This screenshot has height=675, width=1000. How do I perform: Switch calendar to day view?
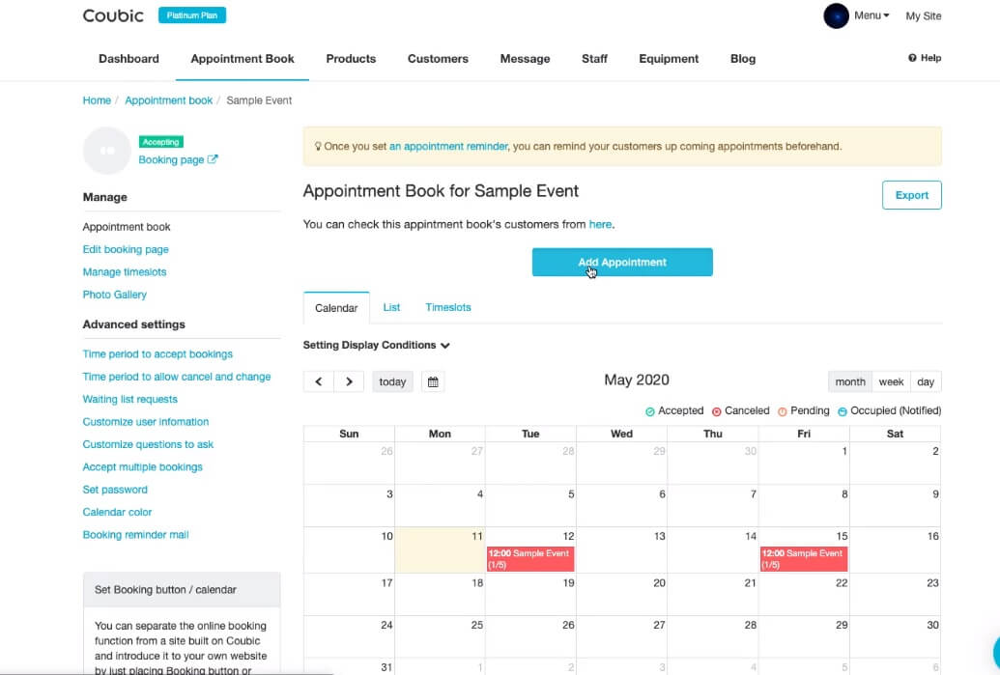click(926, 381)
